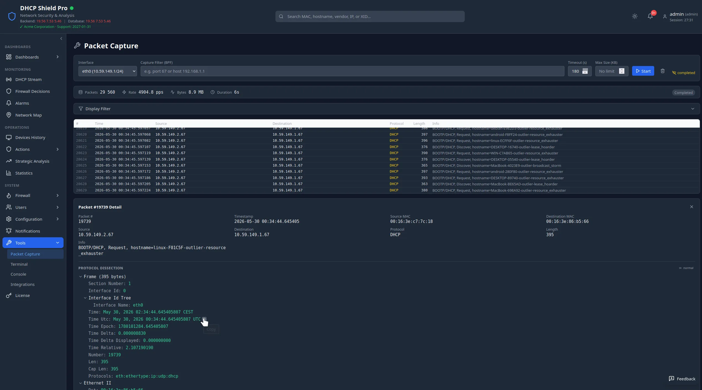Click the DHCP Shield Pro shield logo
702x390 pixels.
coord(12,17)
